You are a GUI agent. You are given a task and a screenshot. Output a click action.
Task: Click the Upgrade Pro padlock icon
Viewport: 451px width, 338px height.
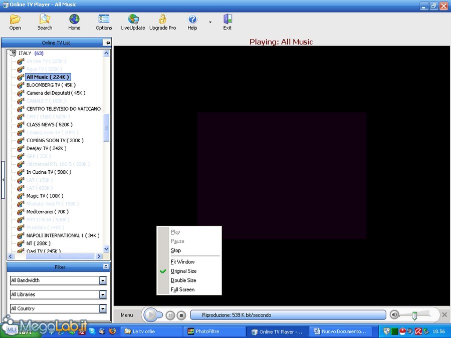click(x=162, y=22)
